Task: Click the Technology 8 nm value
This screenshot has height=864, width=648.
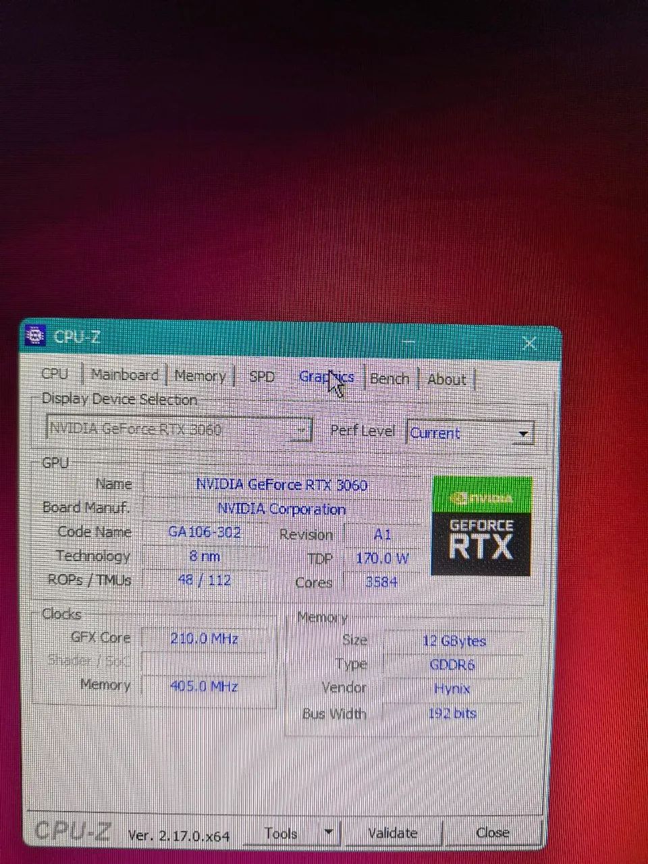Action: tap(205, 557)
